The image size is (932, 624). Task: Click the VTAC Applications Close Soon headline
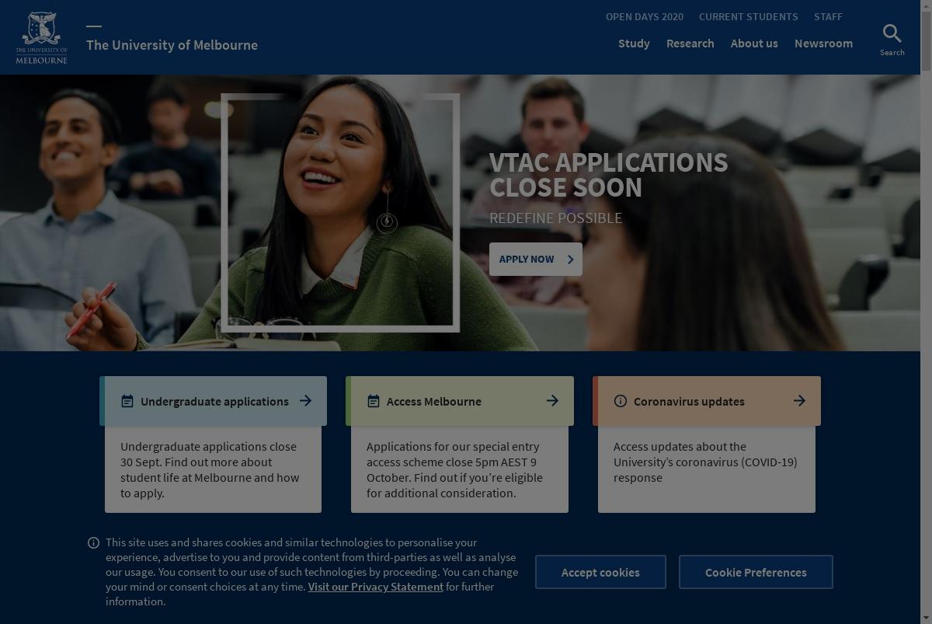click(608, 175)
